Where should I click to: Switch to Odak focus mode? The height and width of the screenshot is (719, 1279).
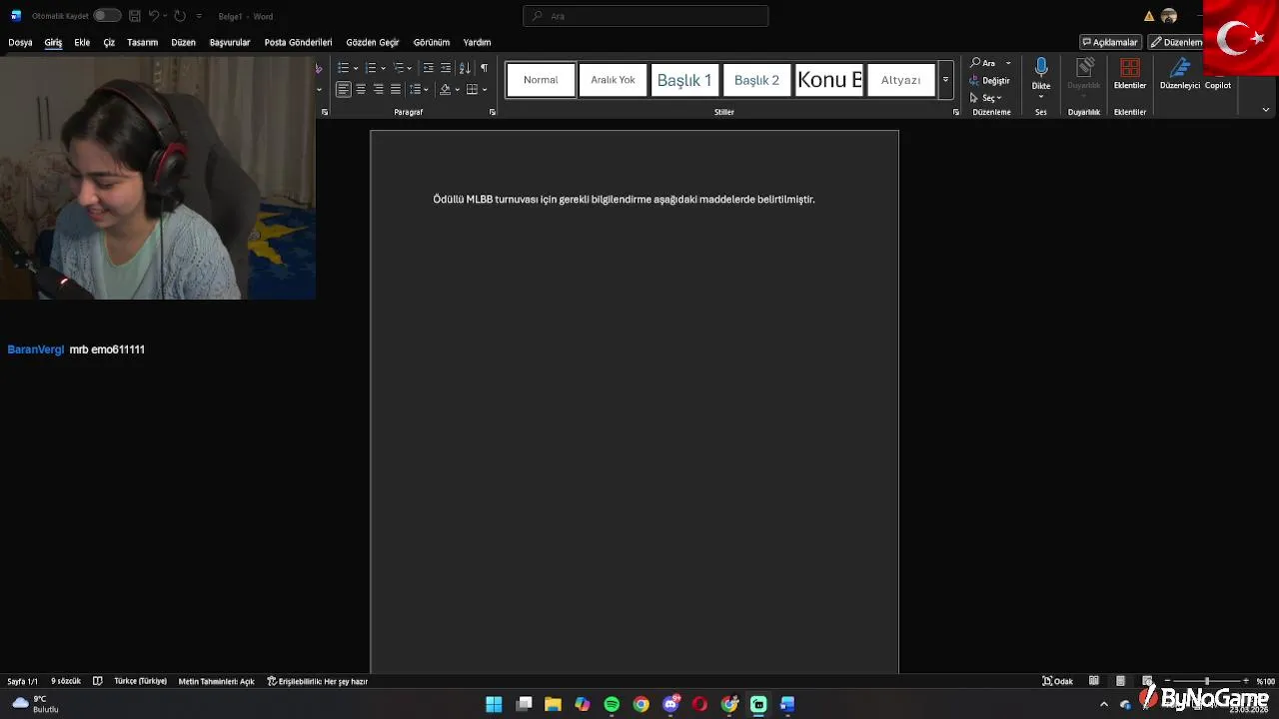pos(1058,681)
